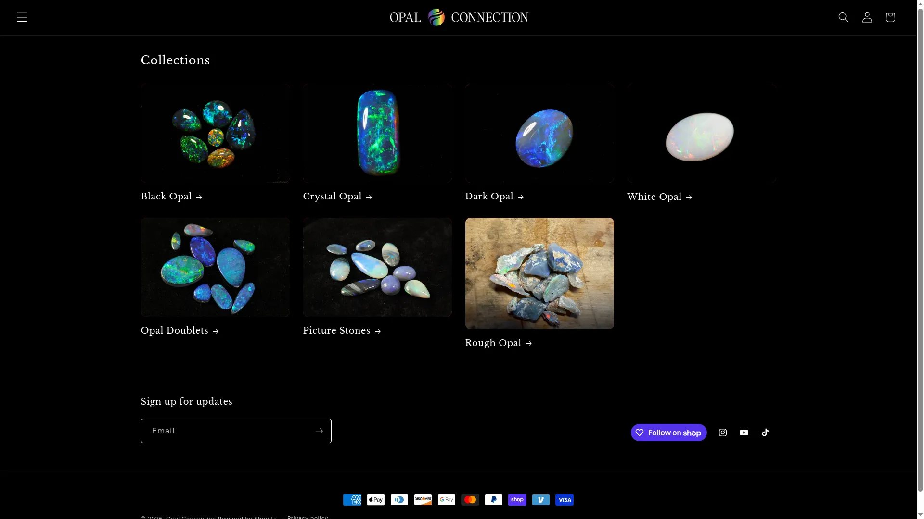Open the Black Opal collection link
The width and height of the screenshot is (924, 519).
click(x=172, y=197)
